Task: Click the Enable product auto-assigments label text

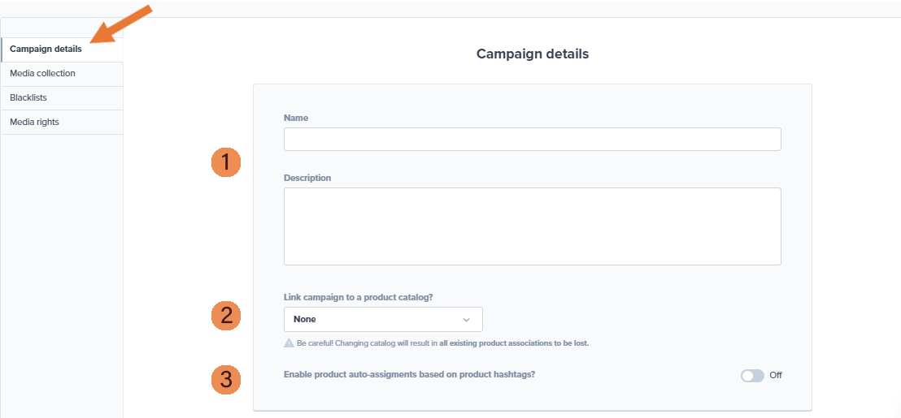Action: click(409, 375)
